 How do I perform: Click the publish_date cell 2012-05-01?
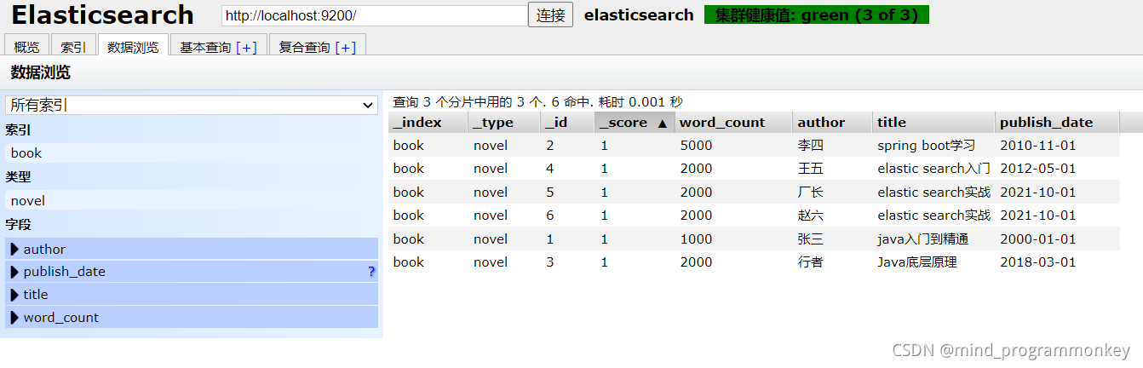(1038, 169)
